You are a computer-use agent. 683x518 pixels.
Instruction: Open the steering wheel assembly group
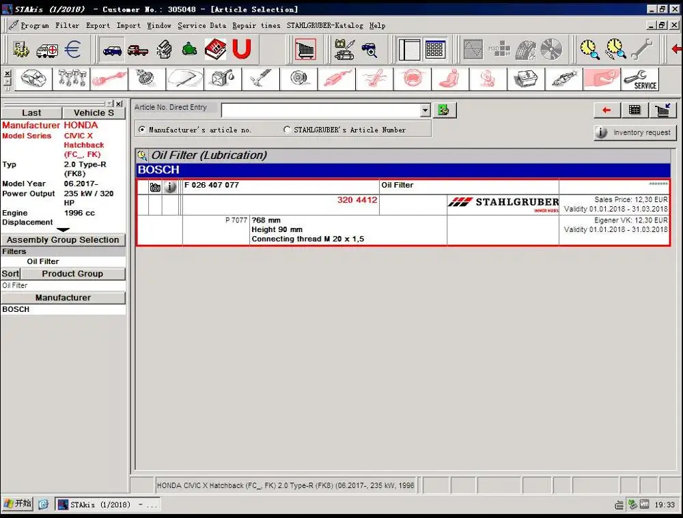coord(413,79)
